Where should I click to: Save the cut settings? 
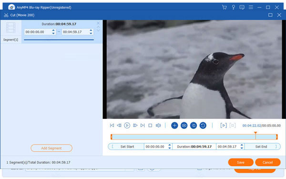pos(241,162)
